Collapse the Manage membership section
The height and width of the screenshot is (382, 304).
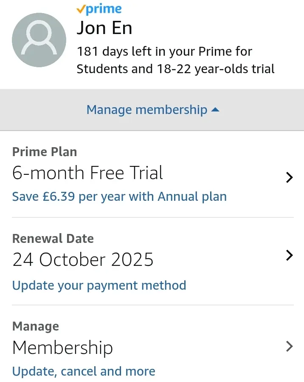153,110
